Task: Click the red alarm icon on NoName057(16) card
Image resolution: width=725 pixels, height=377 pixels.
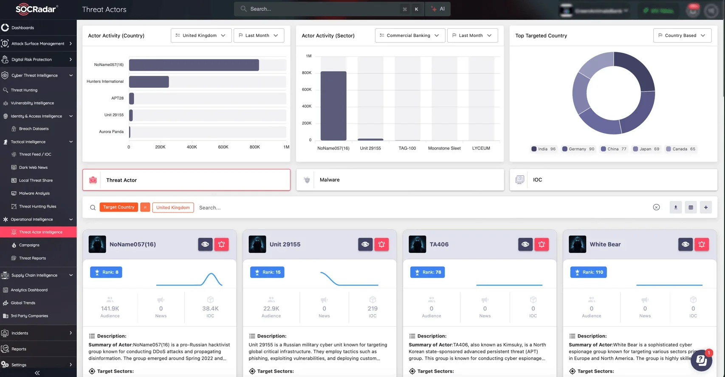Action: (221, 244)
